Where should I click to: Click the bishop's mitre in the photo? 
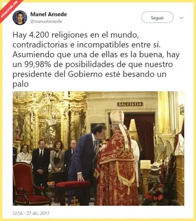coord(117,117)
